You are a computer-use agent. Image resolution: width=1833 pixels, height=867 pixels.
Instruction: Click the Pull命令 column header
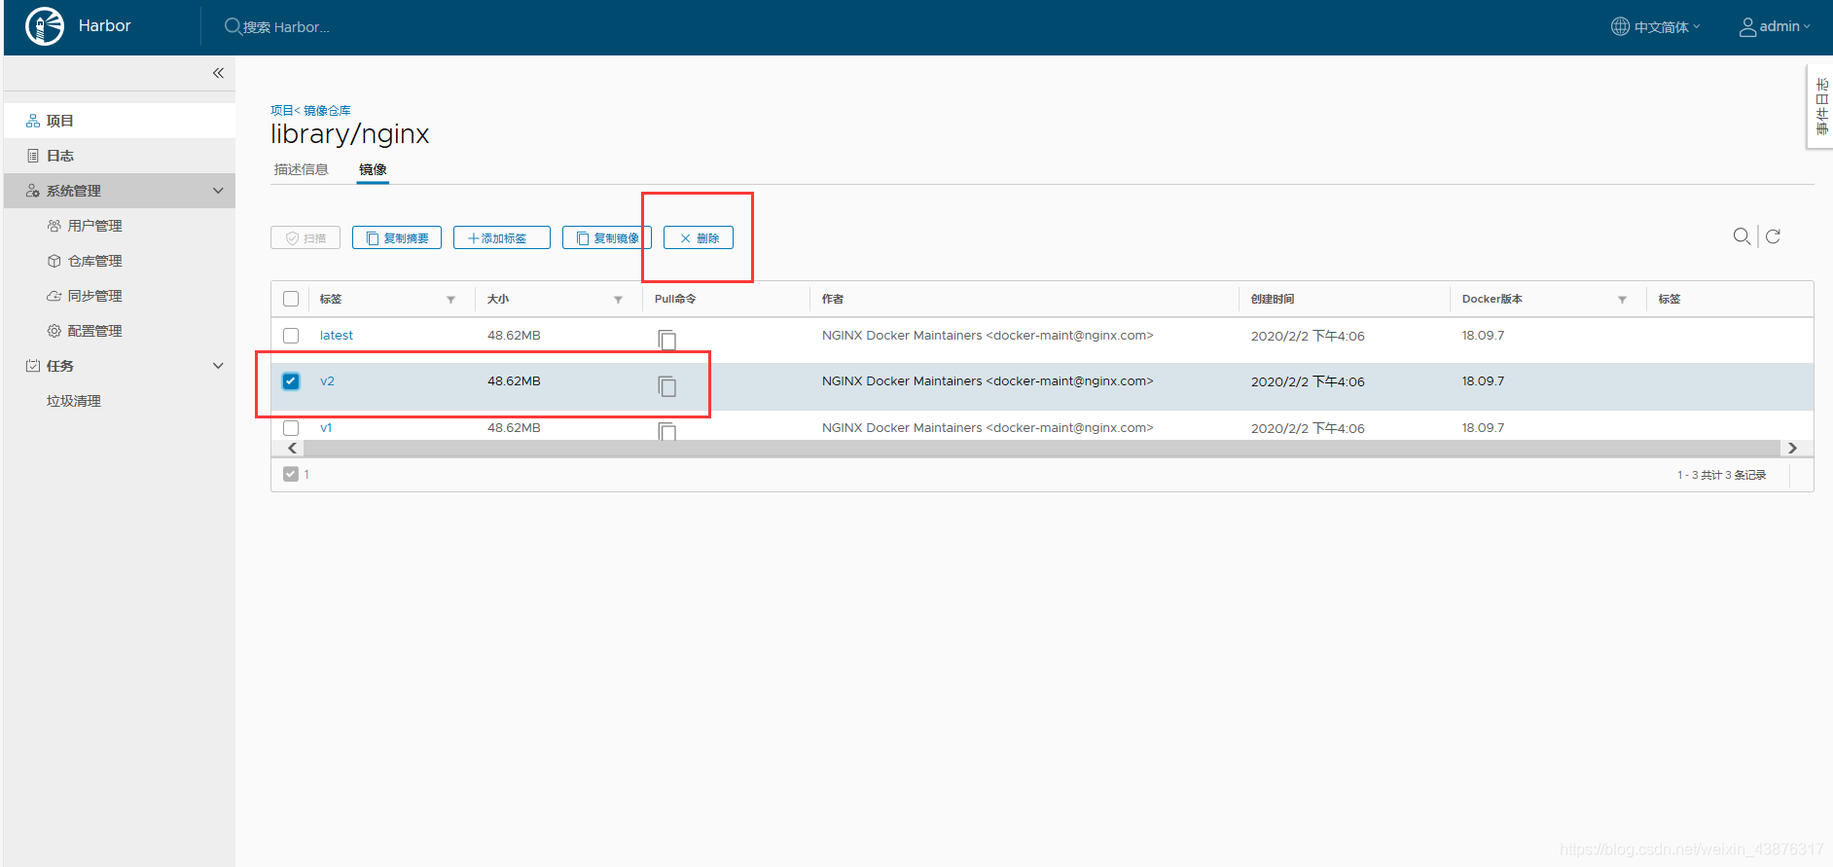tap(675, 299)
